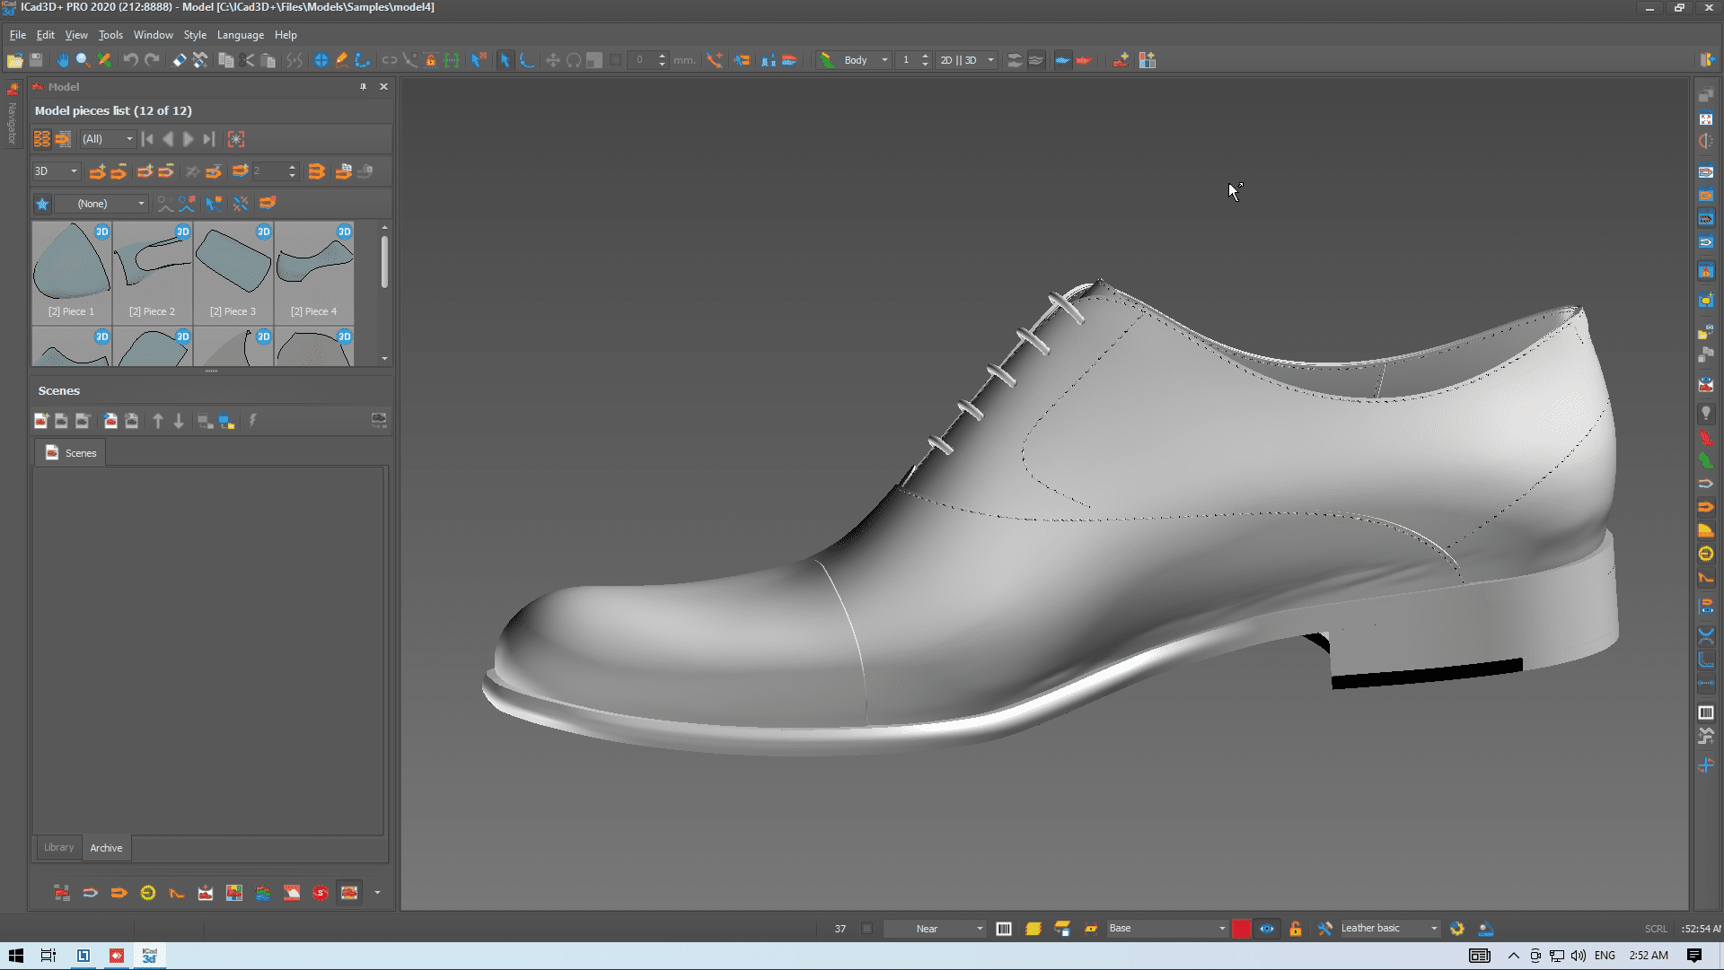The image size is (1724, 970).
Task: Open the Leather basic material dropdown
Action: click(1433, 929)
